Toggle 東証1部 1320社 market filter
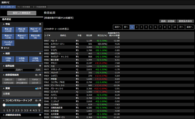The width and height of the screenshot is (195, 119). coord(8,30)
